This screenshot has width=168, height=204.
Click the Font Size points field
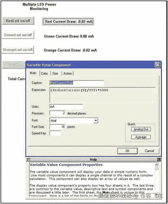click(57, 127)
